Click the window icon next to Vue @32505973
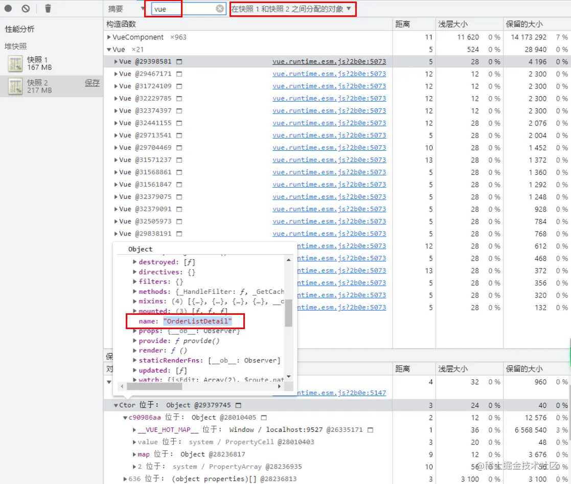 tap(179, 221)
